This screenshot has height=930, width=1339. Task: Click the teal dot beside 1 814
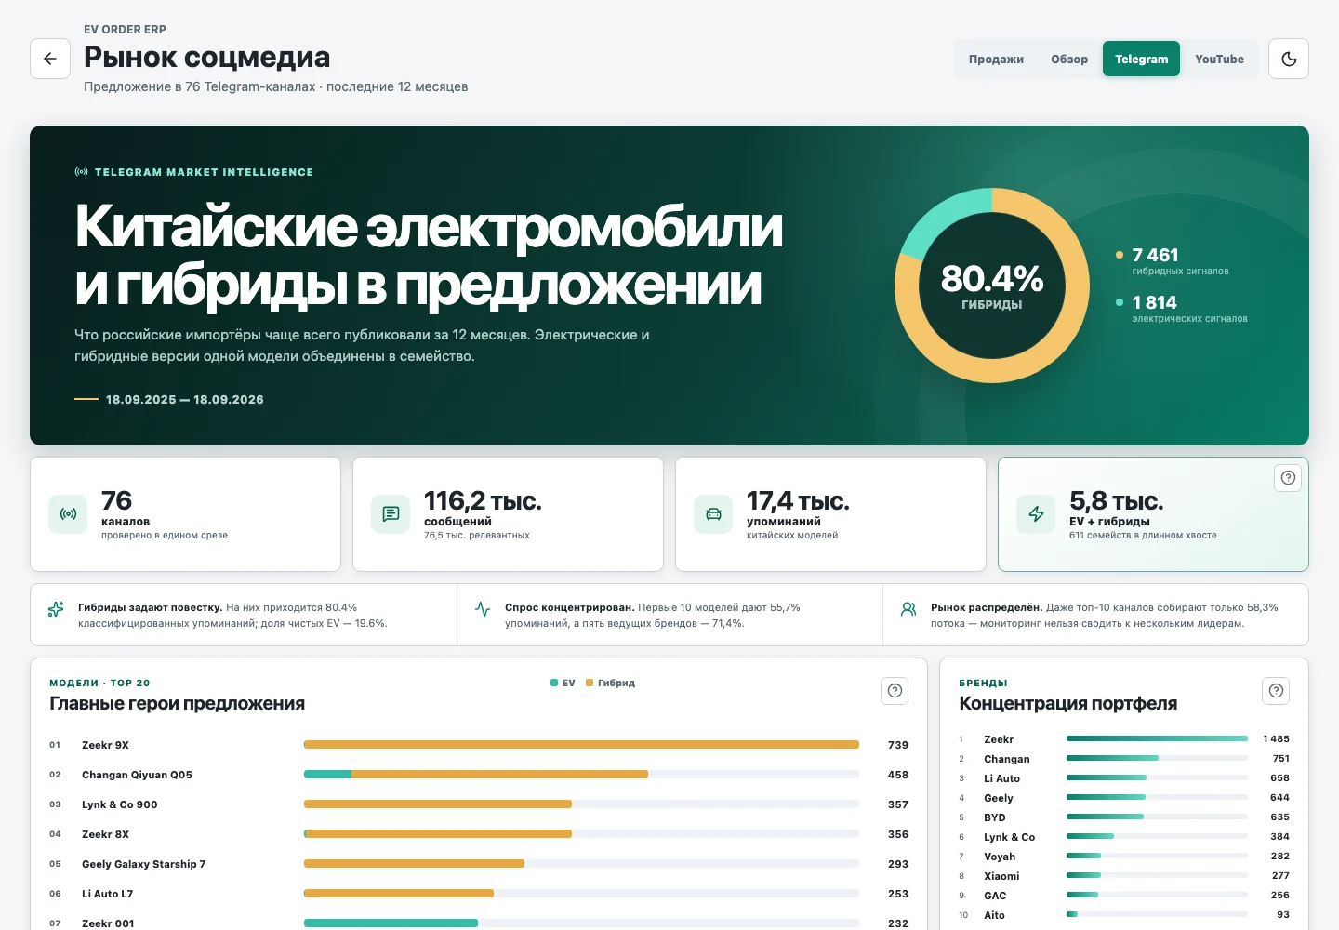click(1120, 302)
